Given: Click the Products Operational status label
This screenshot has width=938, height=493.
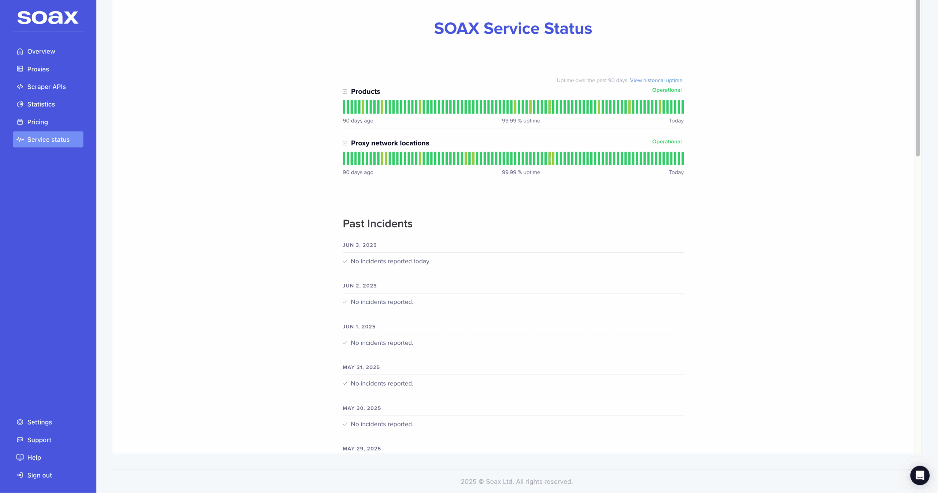Looking at the screenshot, I should click(667, 90).
